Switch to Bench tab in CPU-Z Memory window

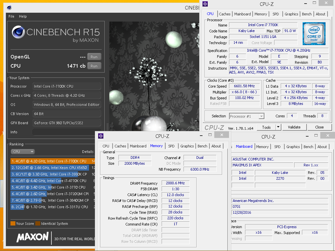pyautogui.click(x=202, y=146)
